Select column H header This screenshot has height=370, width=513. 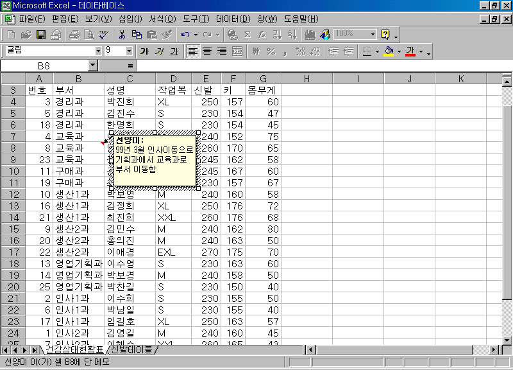[x=307, y=78]
